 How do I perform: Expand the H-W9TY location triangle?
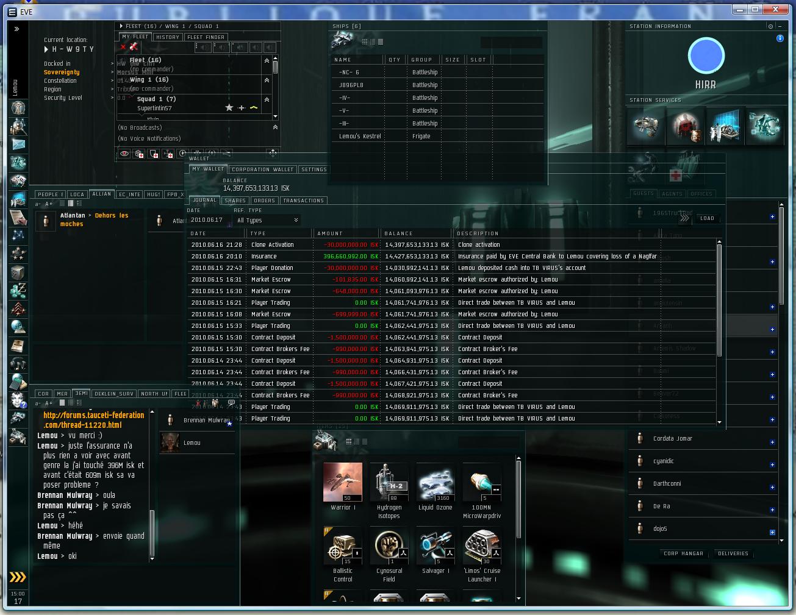(46, 49)
